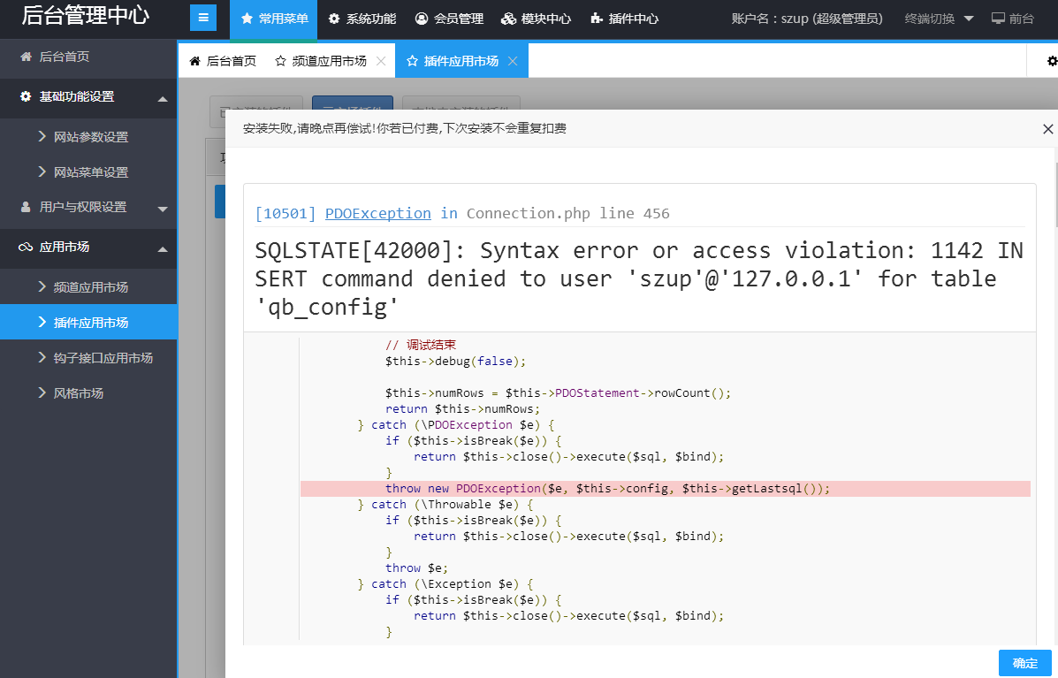Click the monitor icon for 前台
The image size is (1058, 678).
click(x=998, y=19)
